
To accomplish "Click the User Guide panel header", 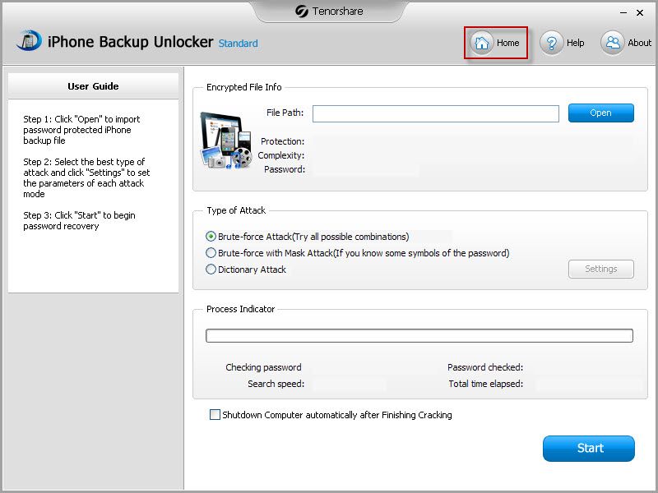I will (93, 85).
